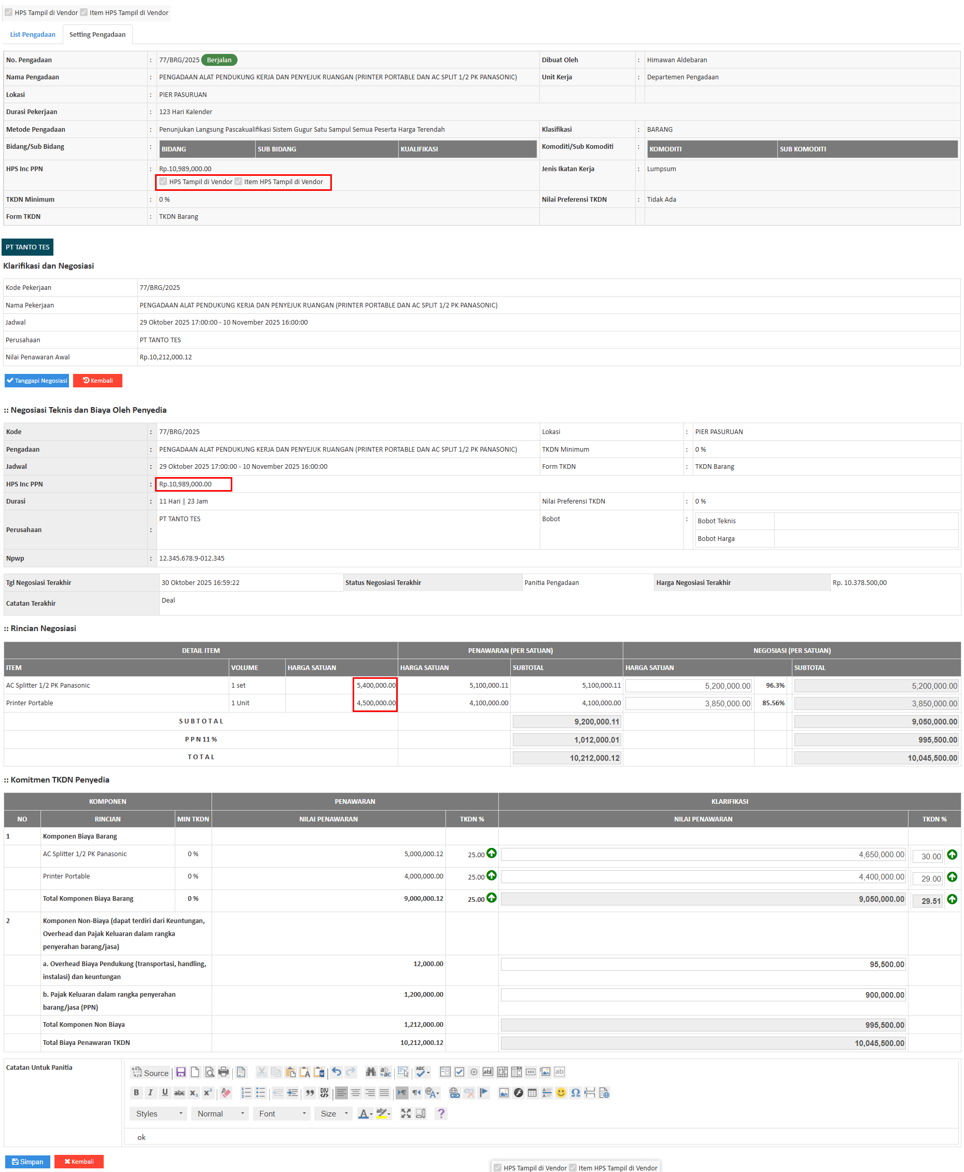Apply Strikethrough formatting in the editor
This screenshot has width=964, height=1172.
[x=179, y=1093]
